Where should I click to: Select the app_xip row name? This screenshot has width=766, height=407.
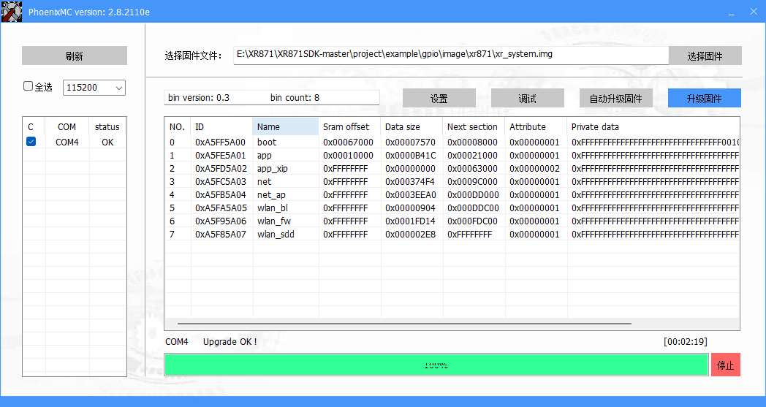(273, 169)
